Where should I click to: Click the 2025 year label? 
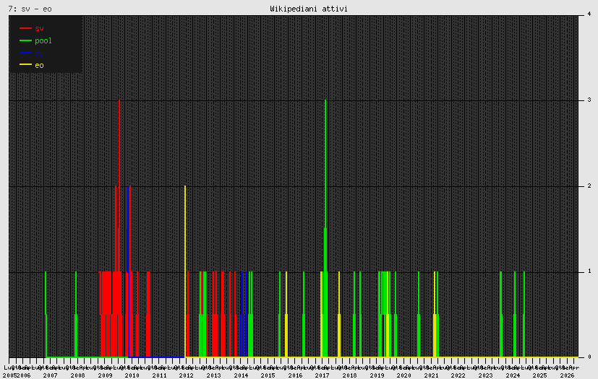click(540, 375)
